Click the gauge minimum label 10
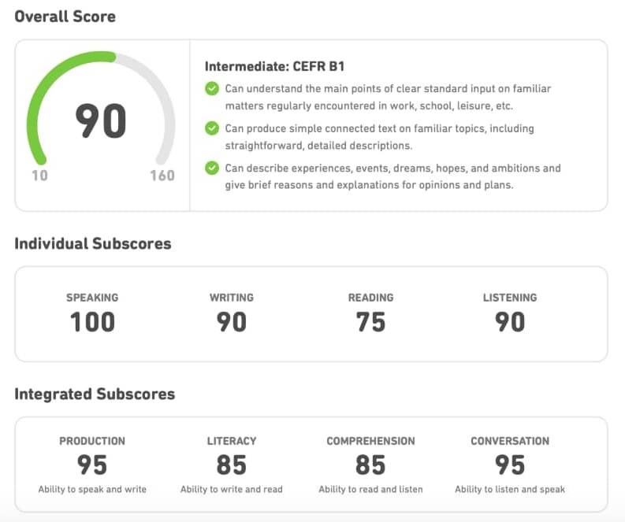The height and width of the screenshot is (522, 625). click(x=39, y=175)
